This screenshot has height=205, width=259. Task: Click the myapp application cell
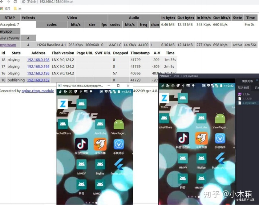[x=10, y=31]
